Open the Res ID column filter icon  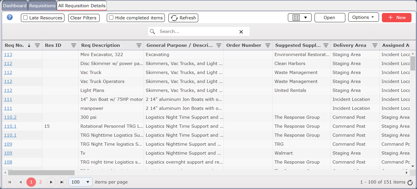[74, 45]
